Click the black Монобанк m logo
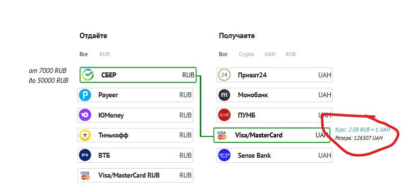This screenshot has width=410, height=192. click(x=225, y=95)
